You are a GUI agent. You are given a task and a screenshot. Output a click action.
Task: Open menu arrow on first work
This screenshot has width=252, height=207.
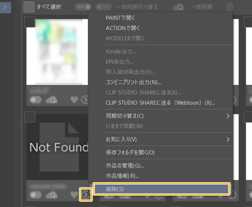pos(85,100)
